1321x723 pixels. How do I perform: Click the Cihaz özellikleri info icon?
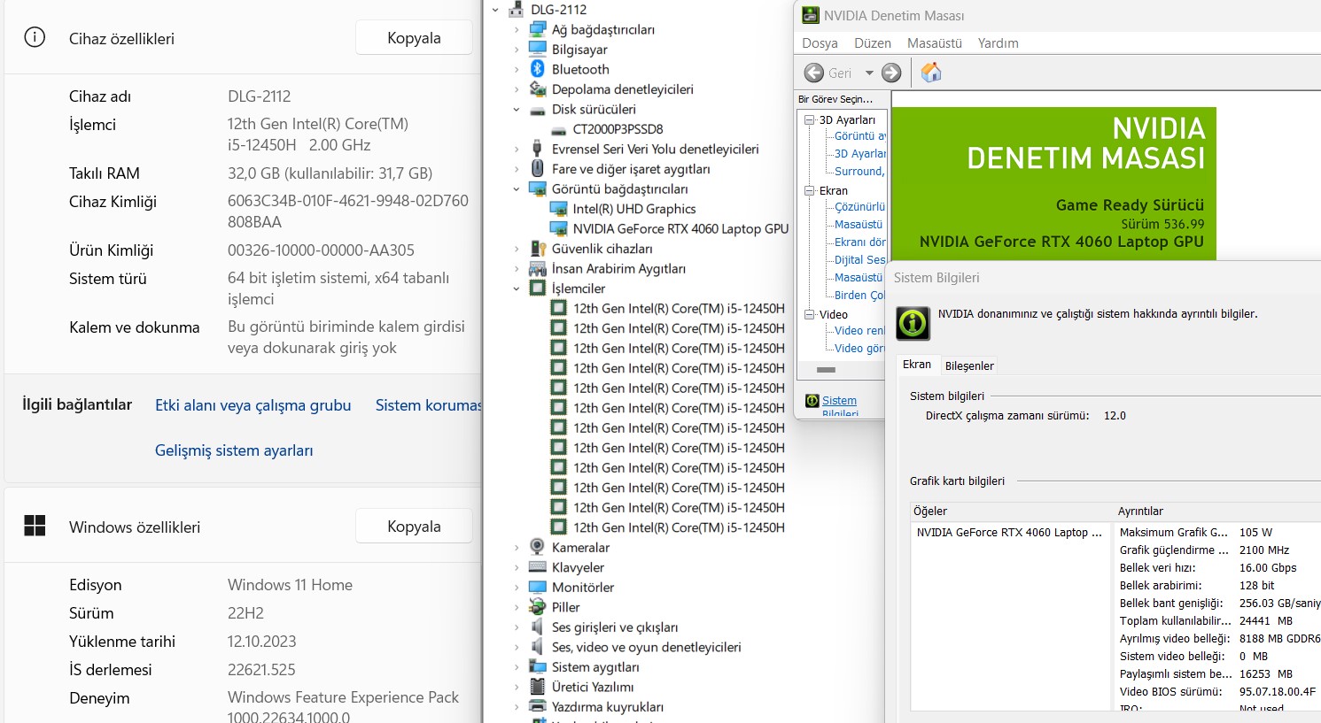[x=35, y=38]
